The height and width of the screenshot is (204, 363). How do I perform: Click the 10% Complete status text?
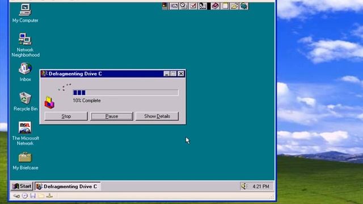(87, 101)
